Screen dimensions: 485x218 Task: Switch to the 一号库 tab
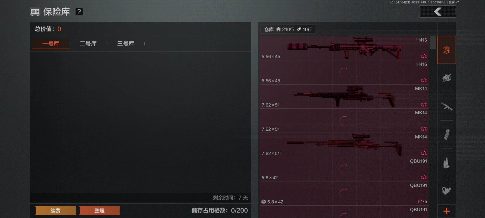click(51, 43)
